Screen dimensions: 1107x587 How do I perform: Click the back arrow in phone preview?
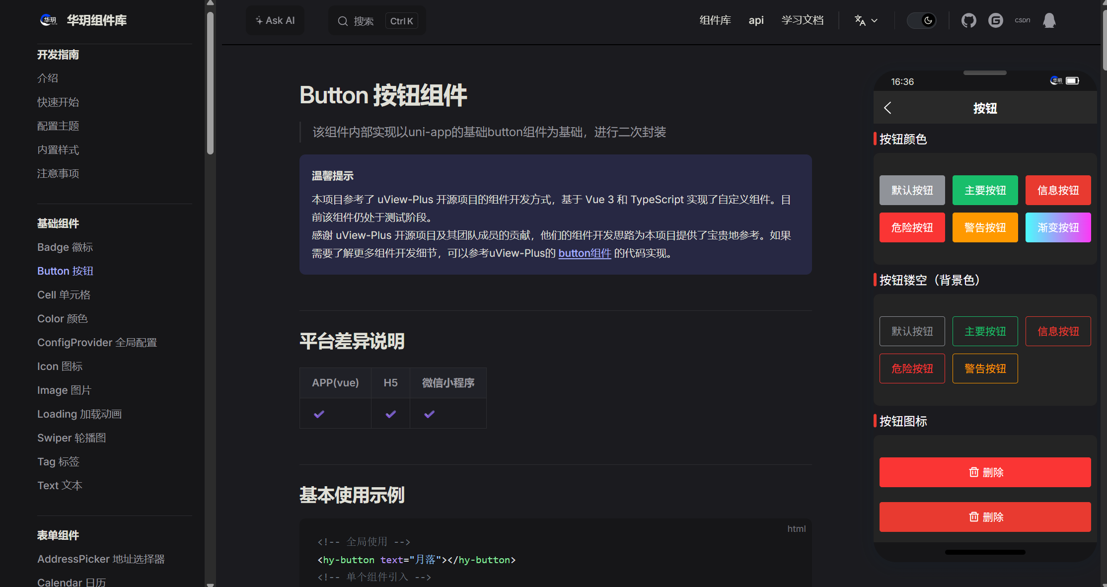[888, 108]
